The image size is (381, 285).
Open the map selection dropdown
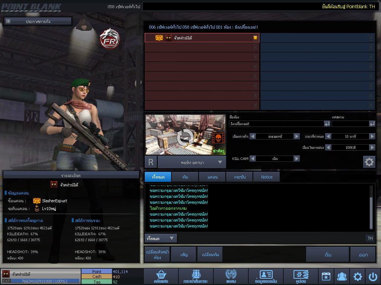click(220, 162)
